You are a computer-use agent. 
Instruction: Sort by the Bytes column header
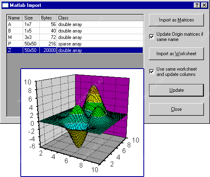pos(48,18)
